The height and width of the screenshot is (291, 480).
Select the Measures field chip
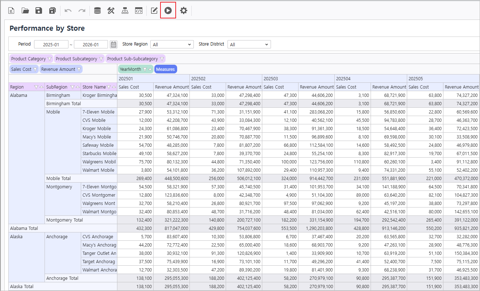click(x=166, y=69)
